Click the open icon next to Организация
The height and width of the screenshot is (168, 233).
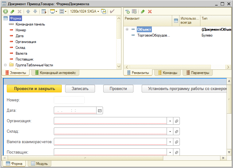point(176,121)
